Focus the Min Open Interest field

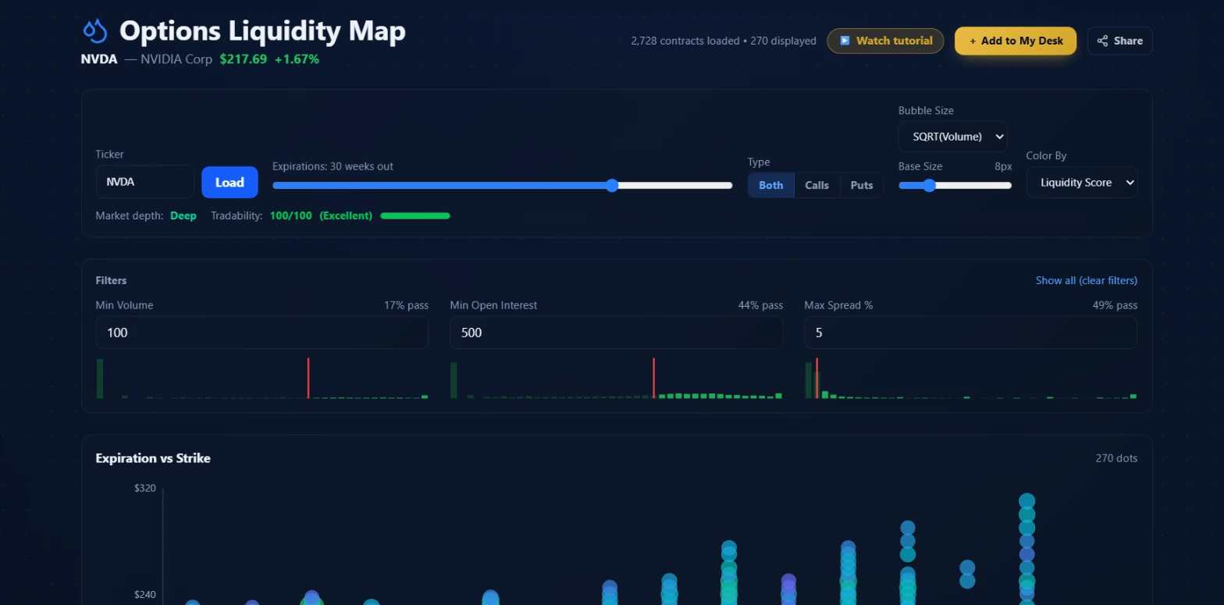[617, 333]
